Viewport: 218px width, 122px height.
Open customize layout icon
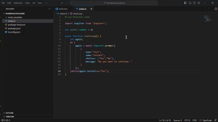coord(199,3)
